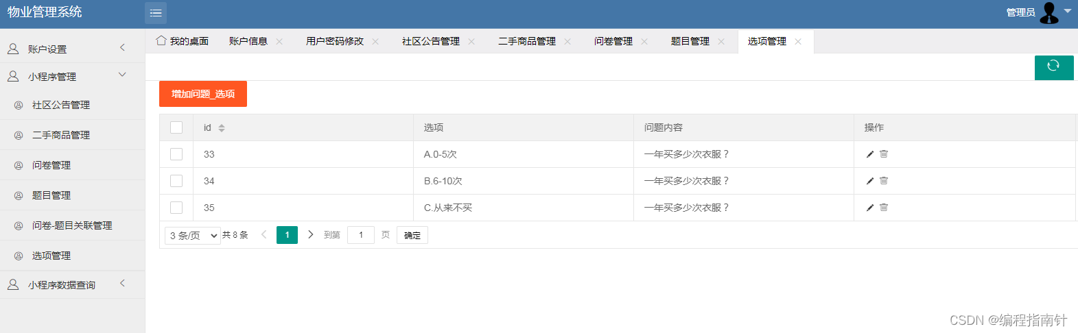This screenshot has width=1078, height=333.
Task: Expand 账户设置 via its chevron
Action: pyautogui.click(x=122, y=47)
